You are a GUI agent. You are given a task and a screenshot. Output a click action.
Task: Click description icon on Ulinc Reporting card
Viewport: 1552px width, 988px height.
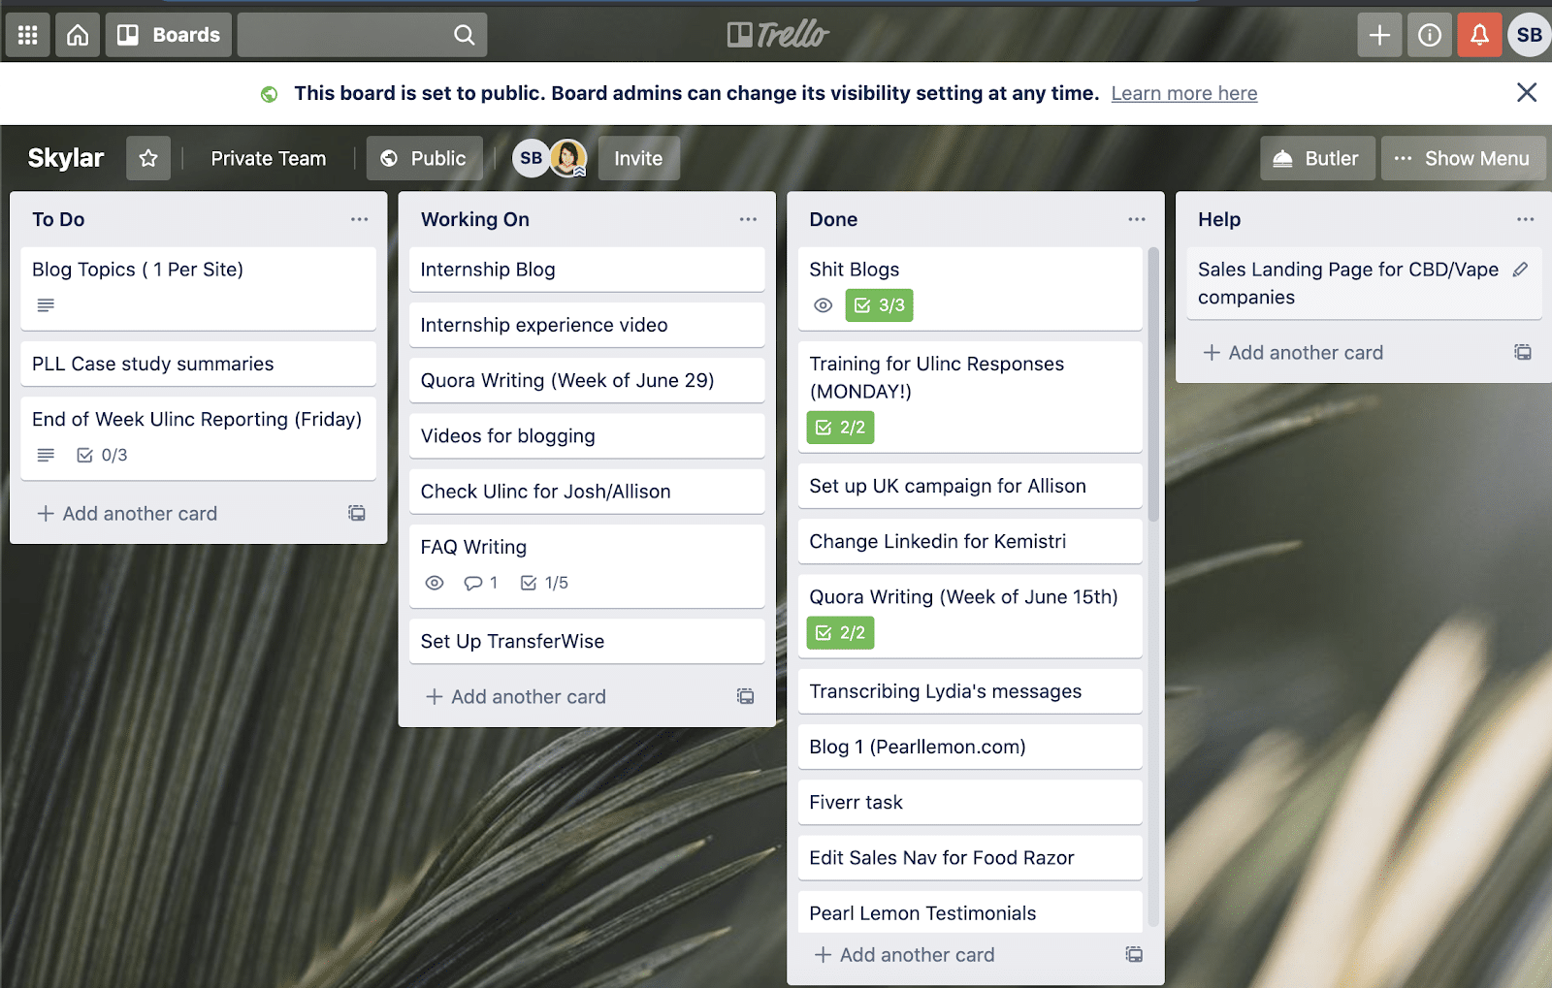[46, 455]
